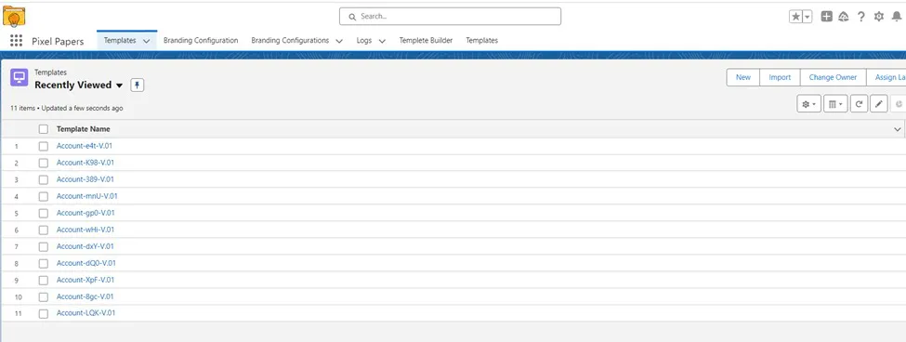This screenshot has height=342, width=906.
Task: Expand Branding Configurations tab chevron
Action: 339,41
